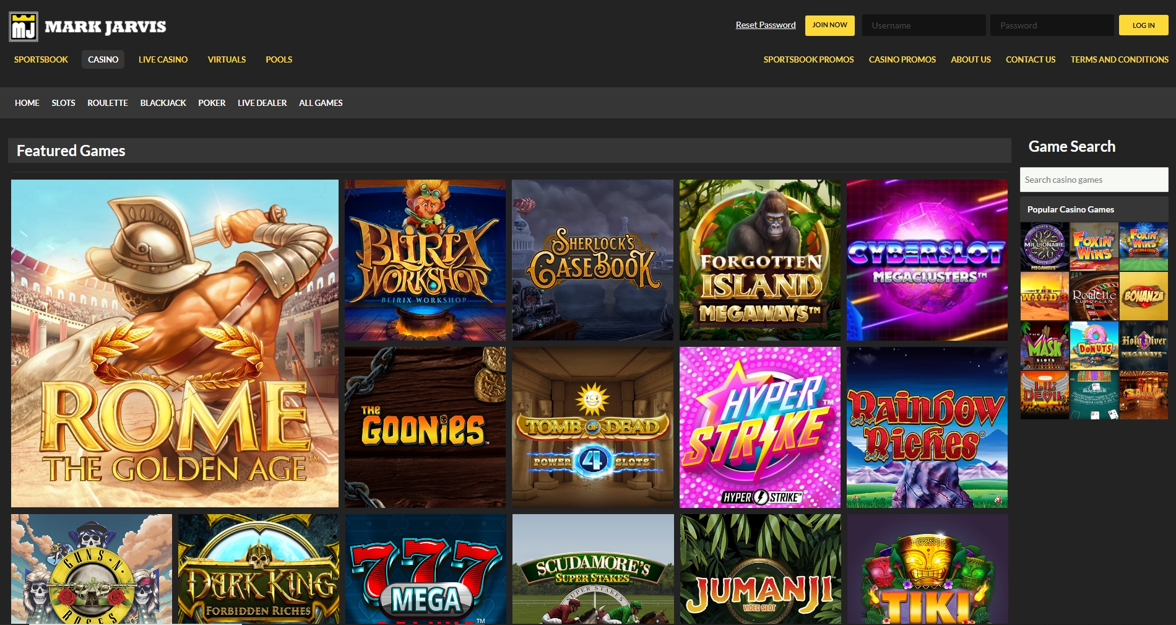Launch Forgotten Island Megaways game
The image size is (1176, 625).
(x=760, y=260)
